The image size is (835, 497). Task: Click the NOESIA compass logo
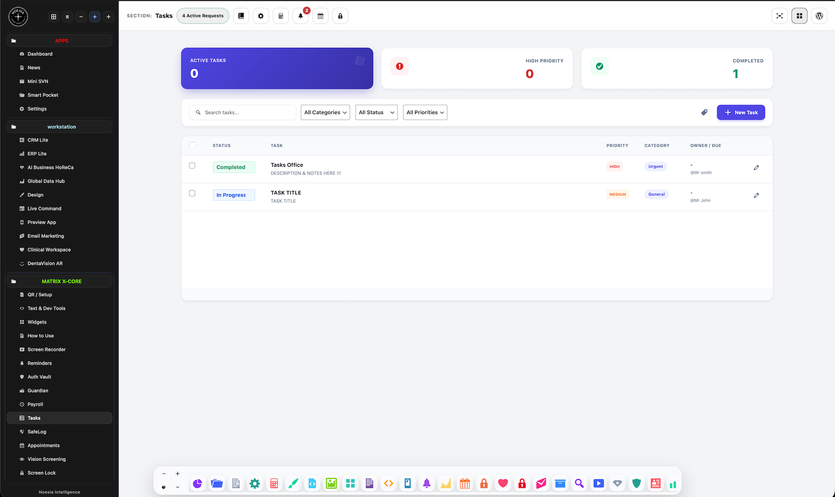pyautogui.click(x=18, y=17)
